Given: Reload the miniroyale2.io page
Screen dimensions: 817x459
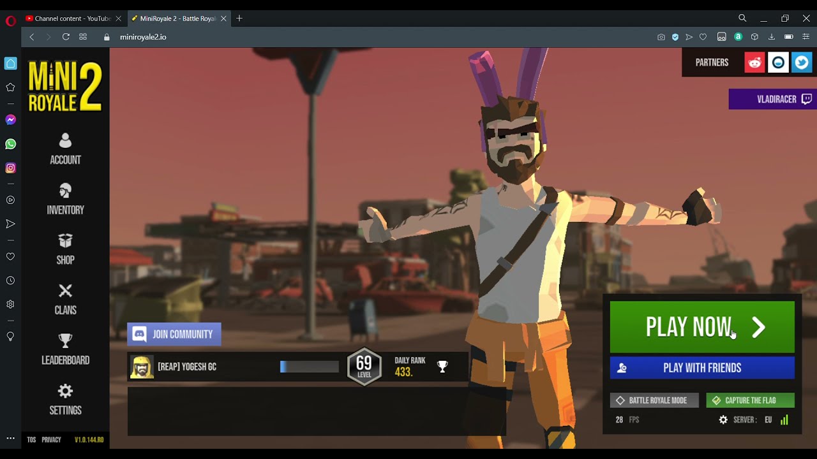Looking at the screenshot, I should tap(66, 37).
